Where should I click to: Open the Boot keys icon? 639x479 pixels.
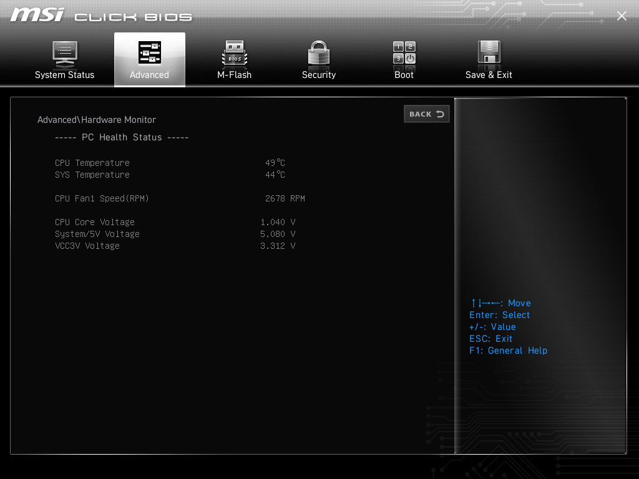coord(404,53)
